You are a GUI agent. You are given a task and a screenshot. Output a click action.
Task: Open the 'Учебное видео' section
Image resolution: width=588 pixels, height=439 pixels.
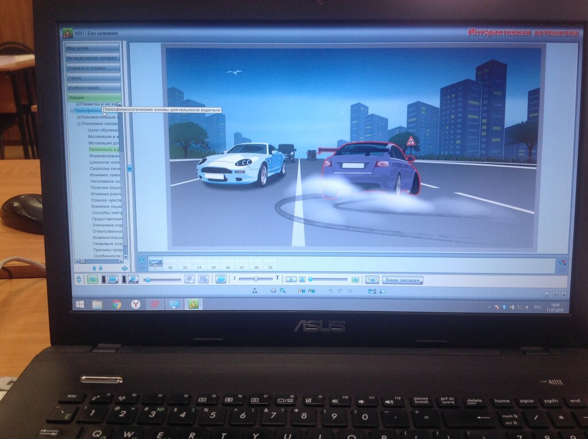pyautogui.click(x=94, y=87)
